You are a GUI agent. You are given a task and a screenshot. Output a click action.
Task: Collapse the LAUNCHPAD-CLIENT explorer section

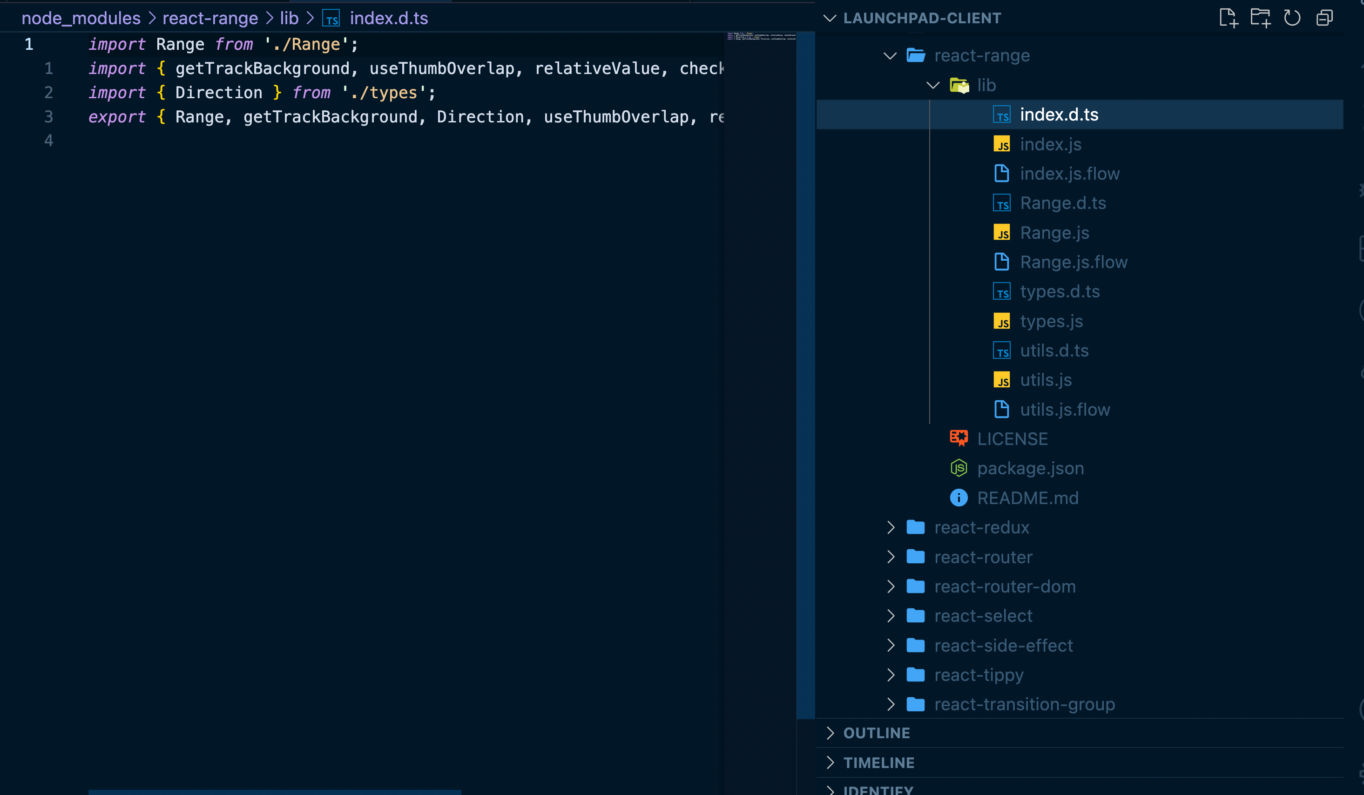click(x=830, y=19)
